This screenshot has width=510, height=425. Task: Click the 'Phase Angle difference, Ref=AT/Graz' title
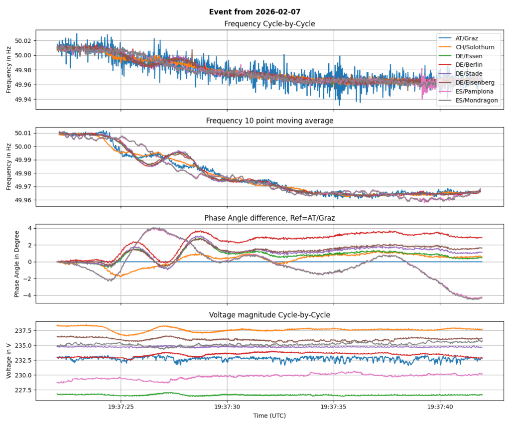tap(269, 218)
